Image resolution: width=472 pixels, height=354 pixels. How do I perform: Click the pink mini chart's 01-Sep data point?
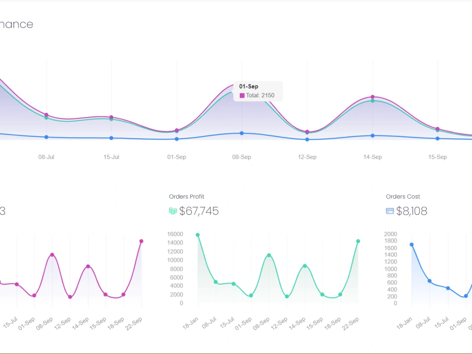pyautogui.click(x=34, y=295)
